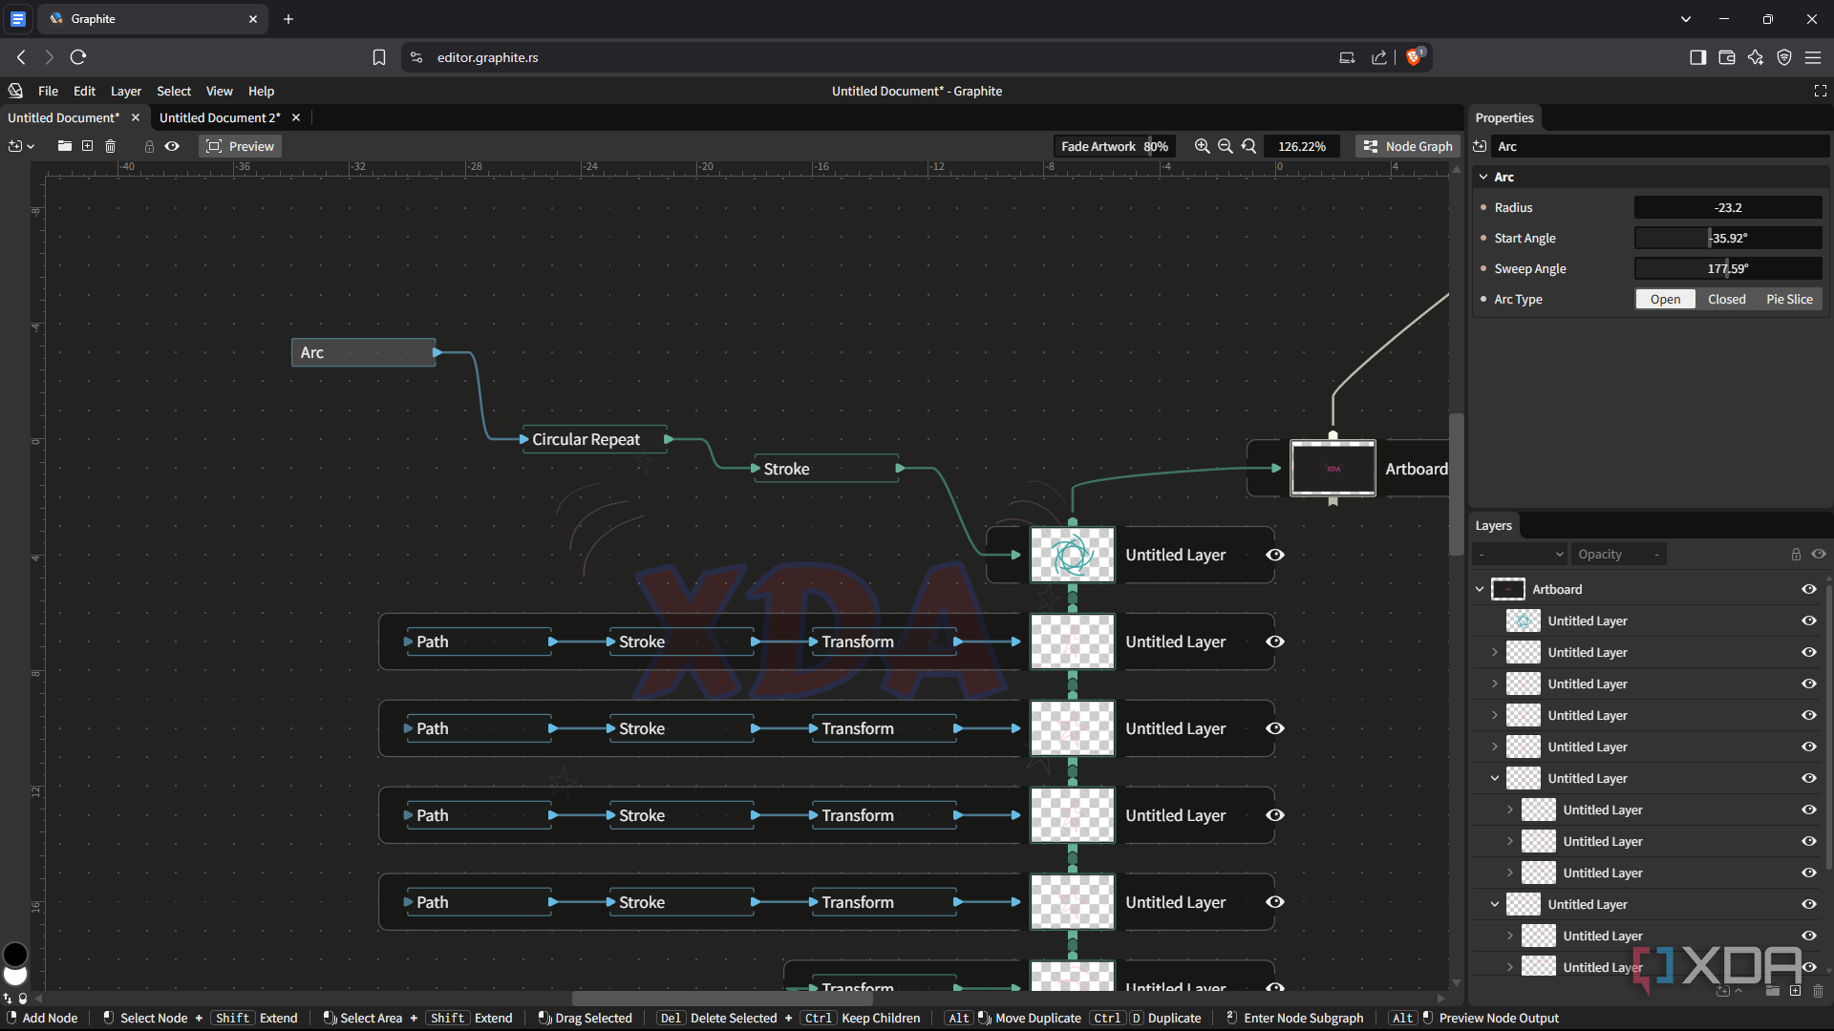The image size is (1834, 1031).
Task: Open the browser sidebar panel icon
Action: pos(1697,57)
